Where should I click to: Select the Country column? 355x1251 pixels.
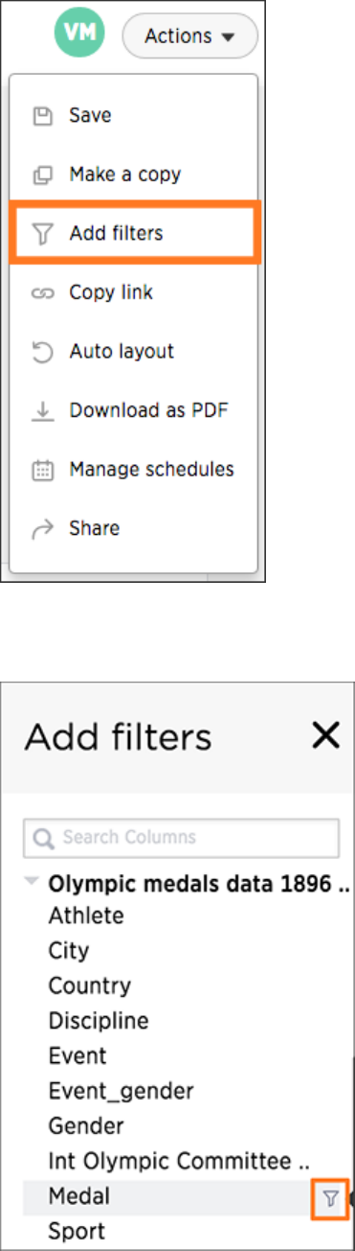[90, 985]
